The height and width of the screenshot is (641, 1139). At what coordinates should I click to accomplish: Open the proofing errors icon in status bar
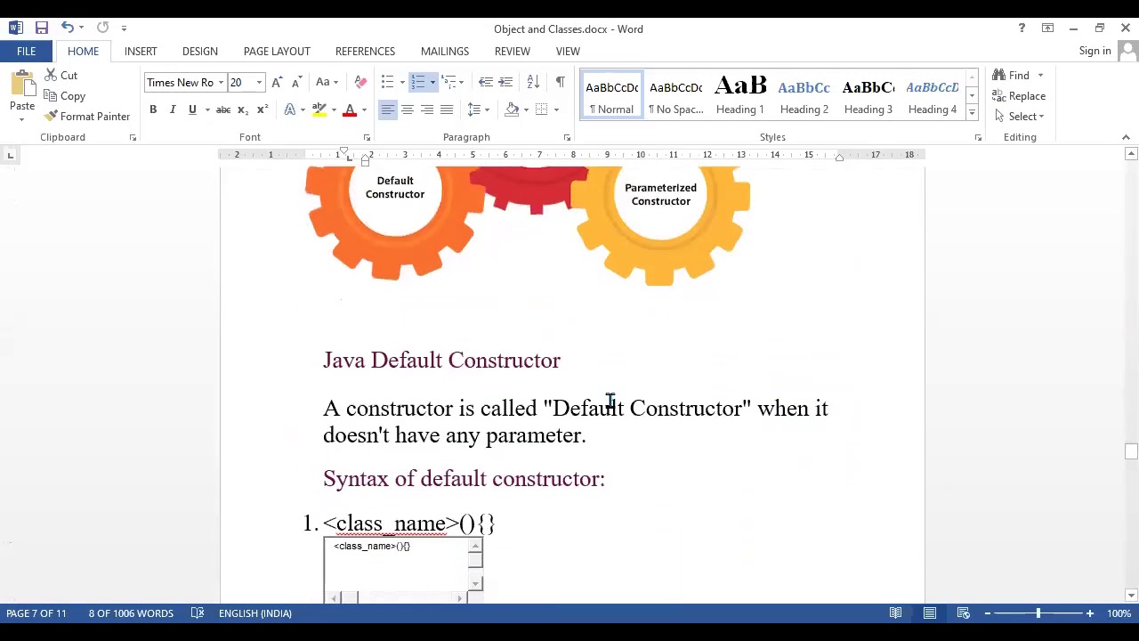pyautogui.click(x=198, y=613)
